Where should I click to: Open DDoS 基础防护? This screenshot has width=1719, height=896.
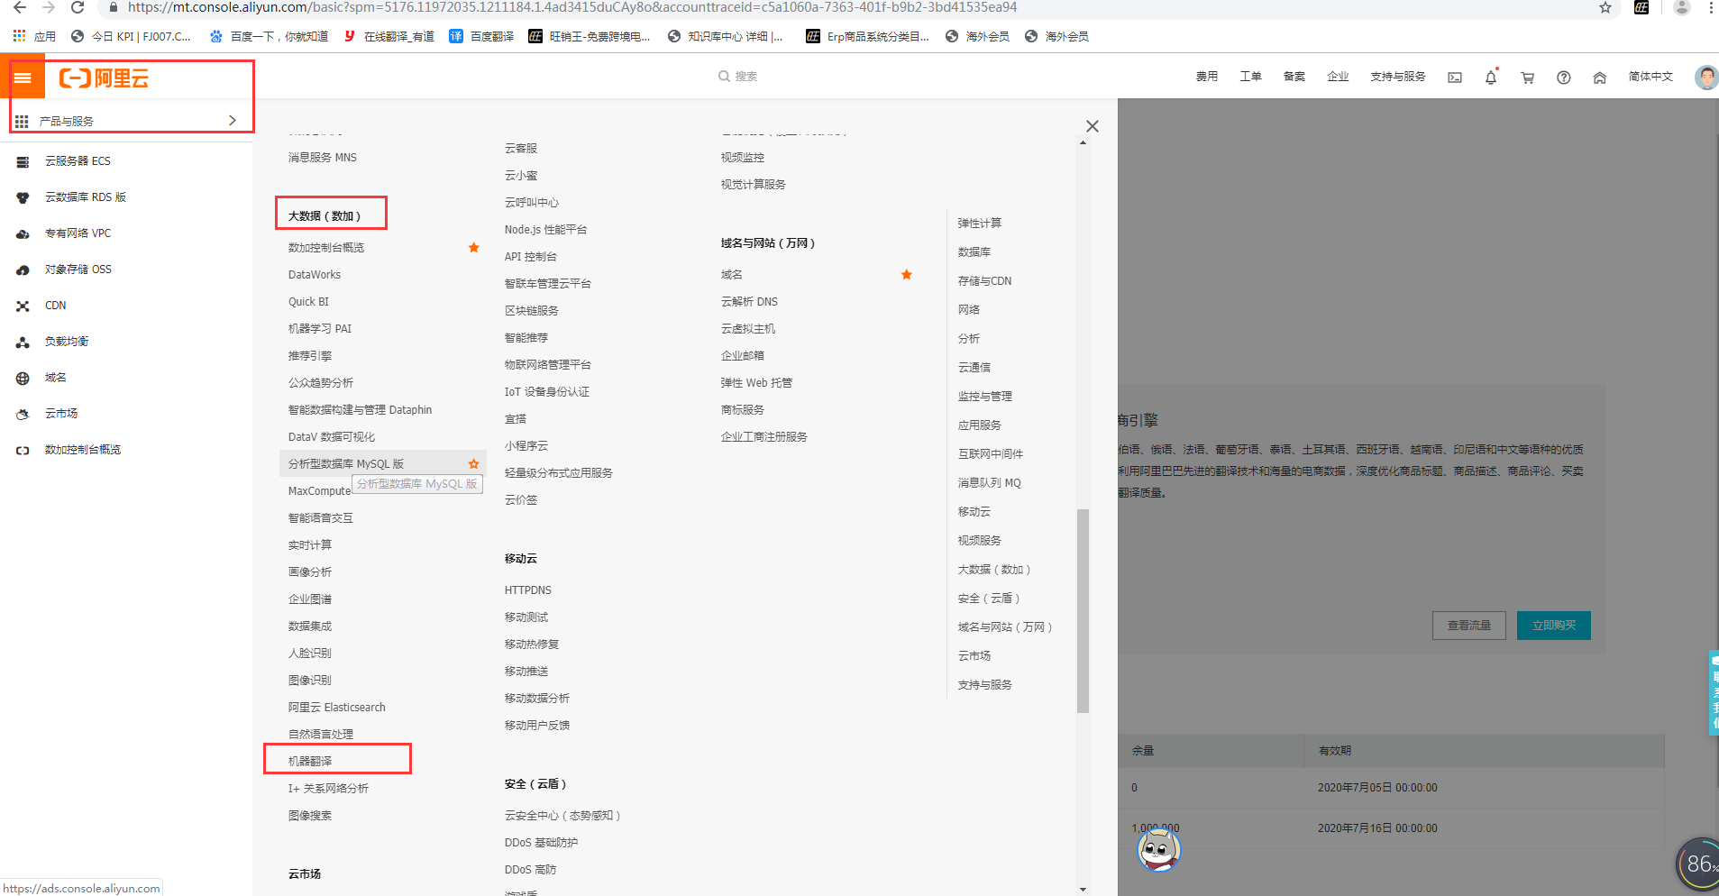542,843
